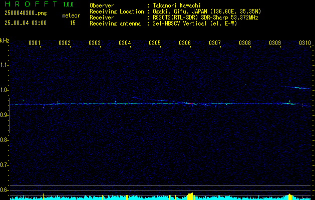Click the 0306 time axis label
315x200 pixels.
(185, 43)
